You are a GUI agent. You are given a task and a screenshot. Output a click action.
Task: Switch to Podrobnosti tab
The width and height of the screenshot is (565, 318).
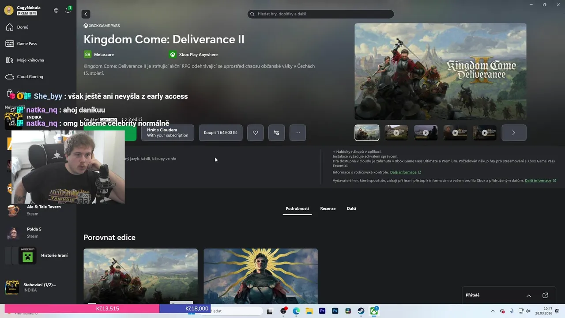(297, 208)
